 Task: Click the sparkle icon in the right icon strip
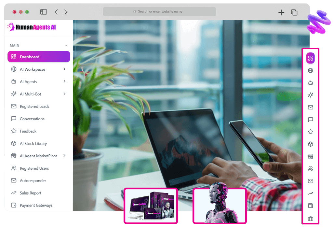(x=310, y=95)
